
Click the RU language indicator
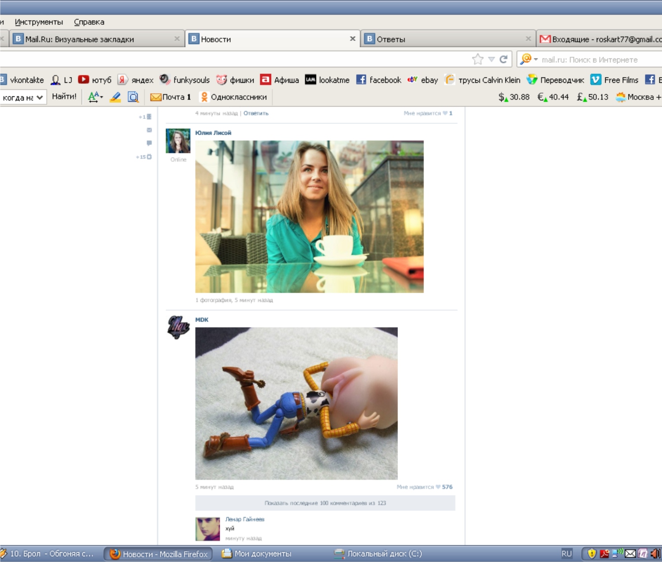[x=566, y=554]
